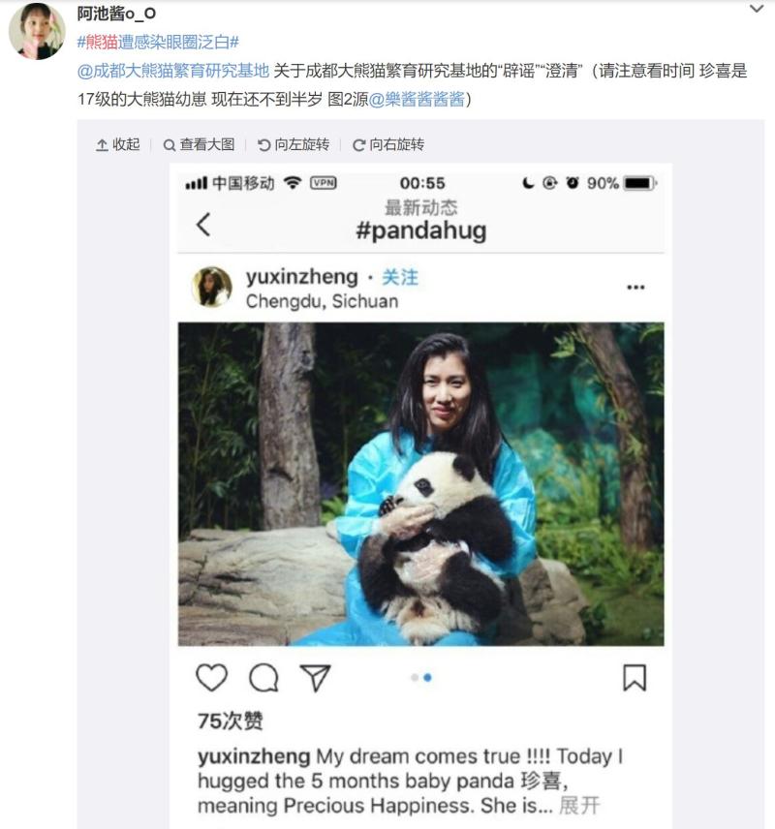Open the post dropdown chevron

(757, 9)
